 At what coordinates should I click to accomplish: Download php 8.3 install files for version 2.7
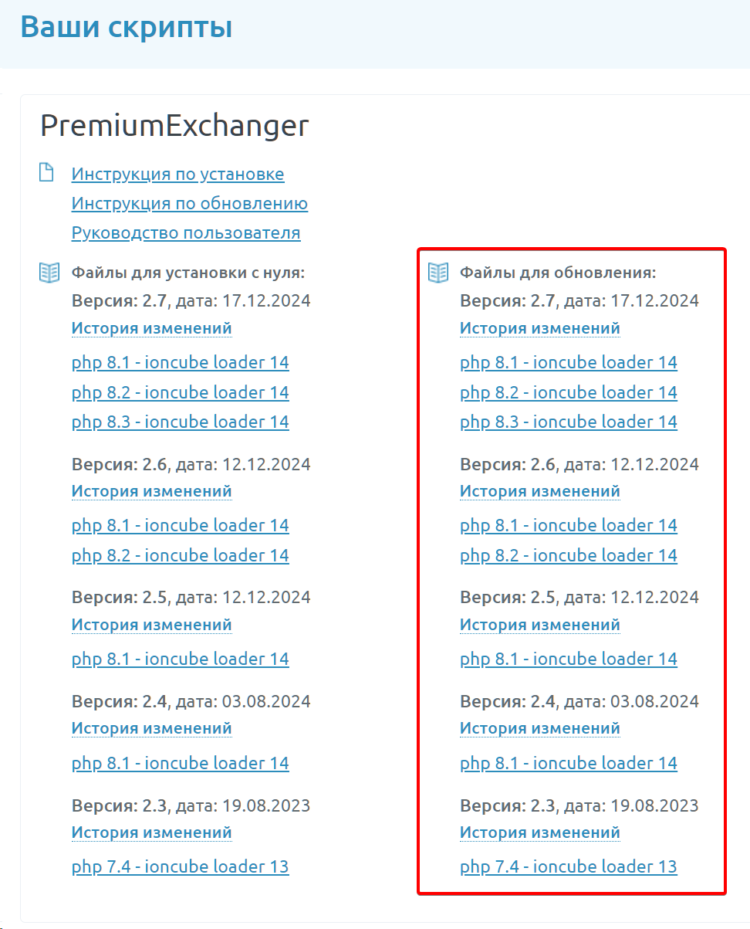180,422
